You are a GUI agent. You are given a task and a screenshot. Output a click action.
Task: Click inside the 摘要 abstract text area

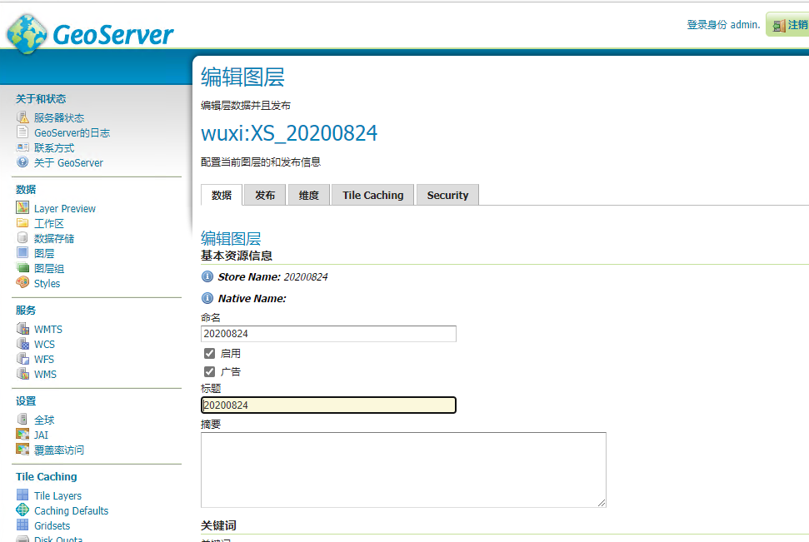tap(402, 469)
